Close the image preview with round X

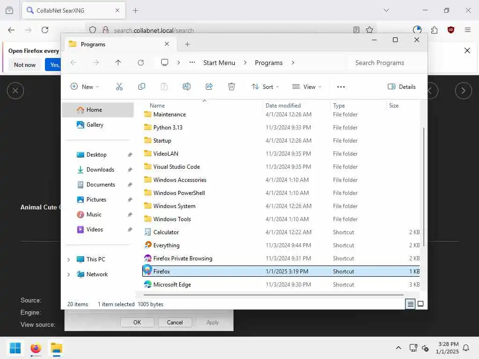point(15,91)
